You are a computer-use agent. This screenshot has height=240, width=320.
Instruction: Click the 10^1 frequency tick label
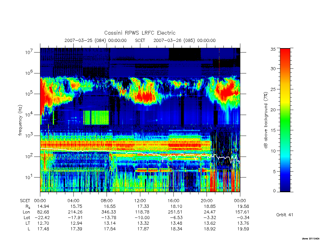pyautogui.click(x=29, y=177)
